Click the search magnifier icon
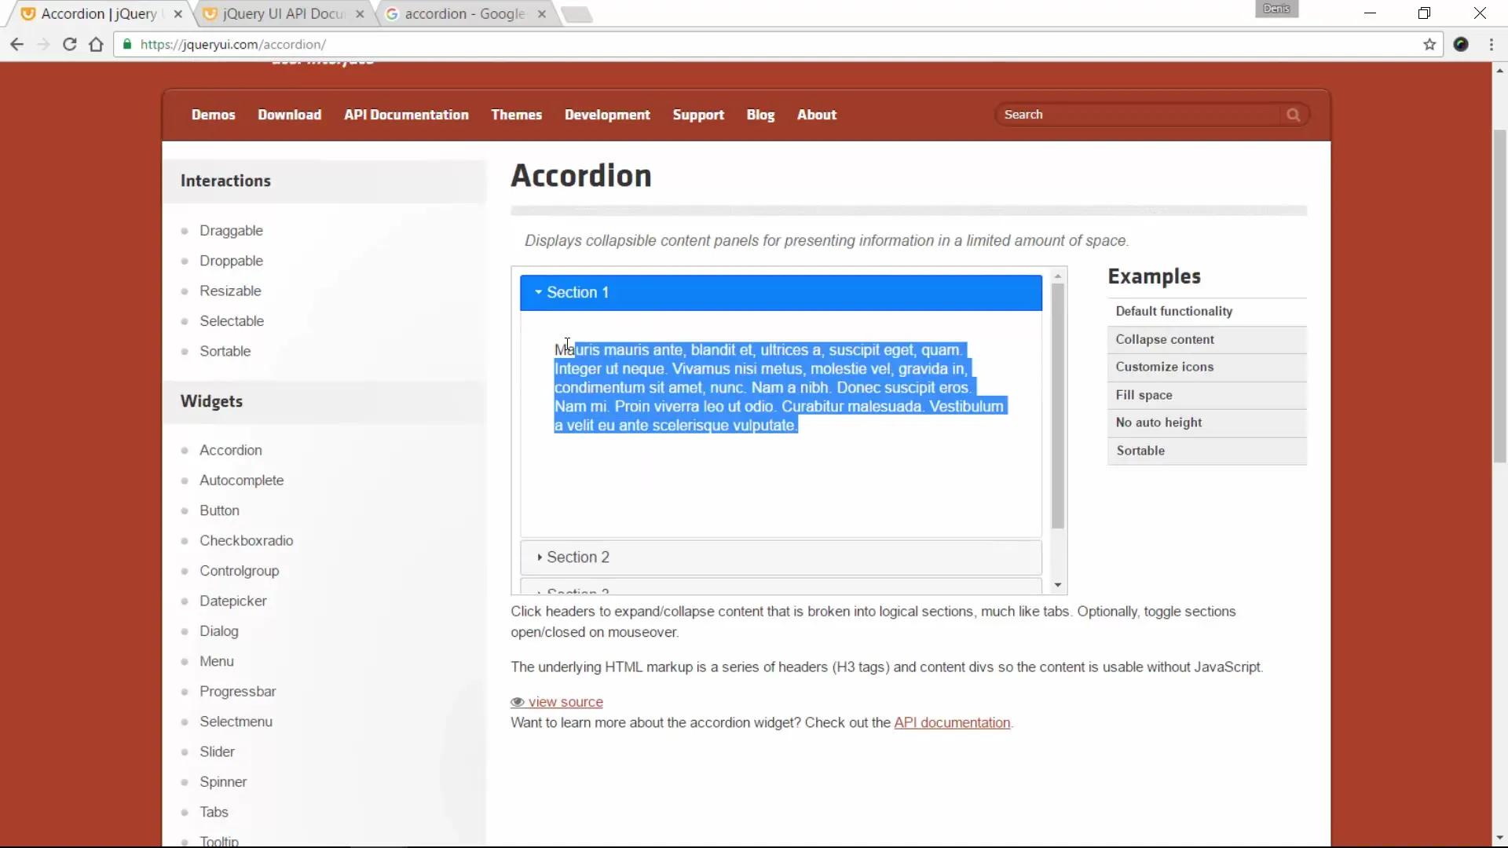1508x848 pixels. tap(1293, 115)
